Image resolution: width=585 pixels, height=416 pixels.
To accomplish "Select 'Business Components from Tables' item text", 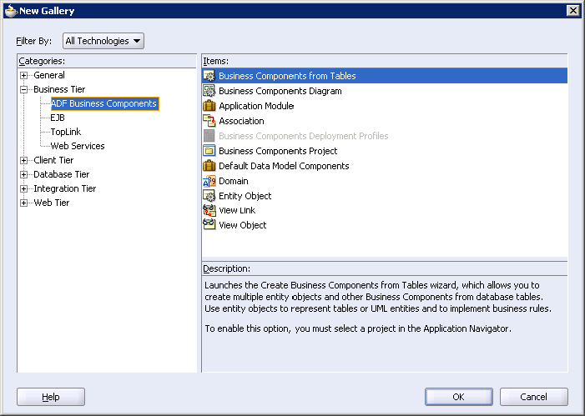I will [x=287, y=76].
